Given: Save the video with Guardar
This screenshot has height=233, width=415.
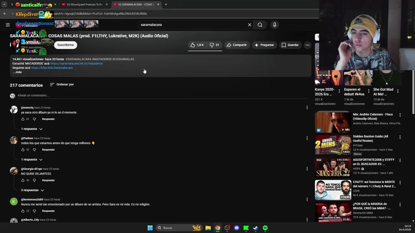Looking at the screenshot, I should click(x=290, y=45).
